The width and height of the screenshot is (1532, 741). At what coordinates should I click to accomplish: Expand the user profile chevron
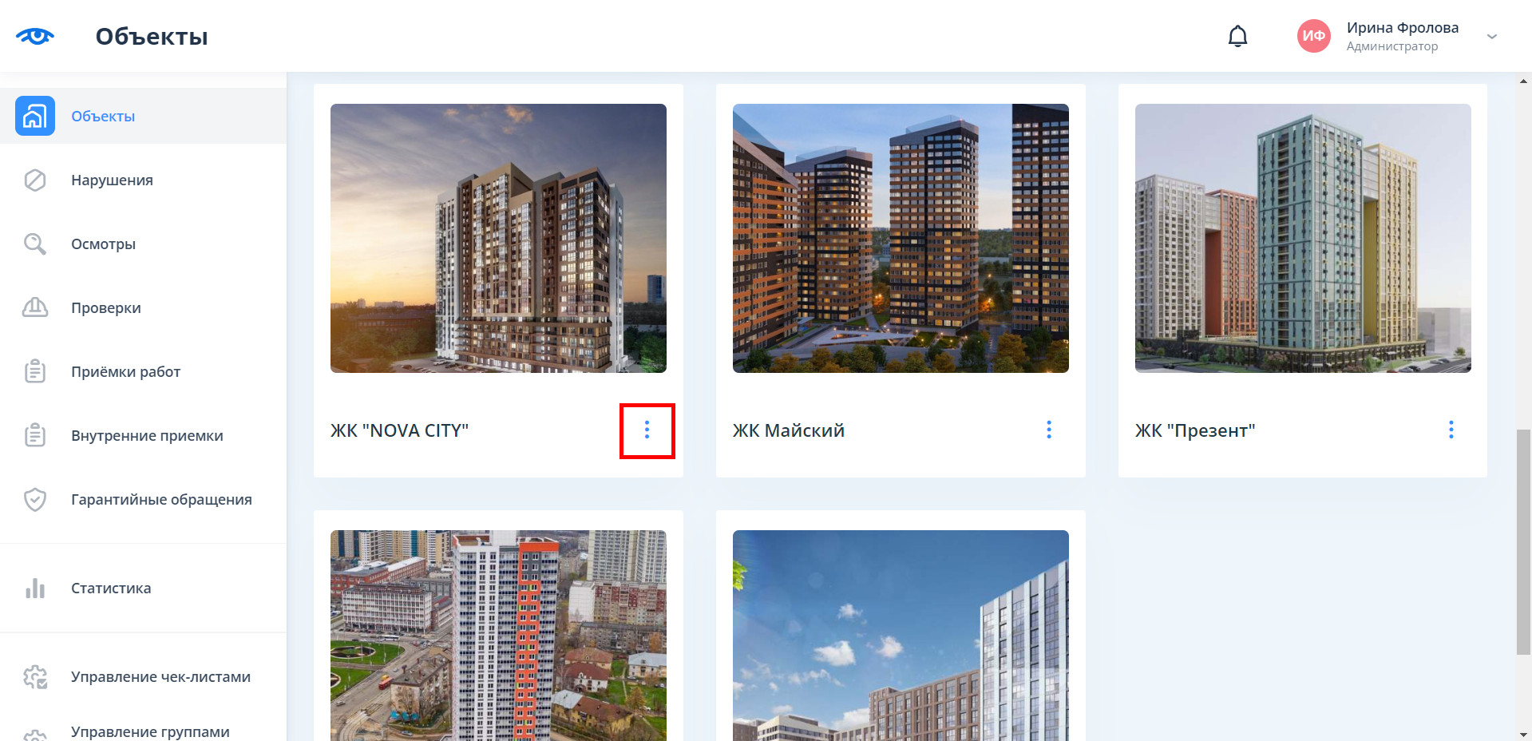pyautogui.click(x=1492, y=37)
